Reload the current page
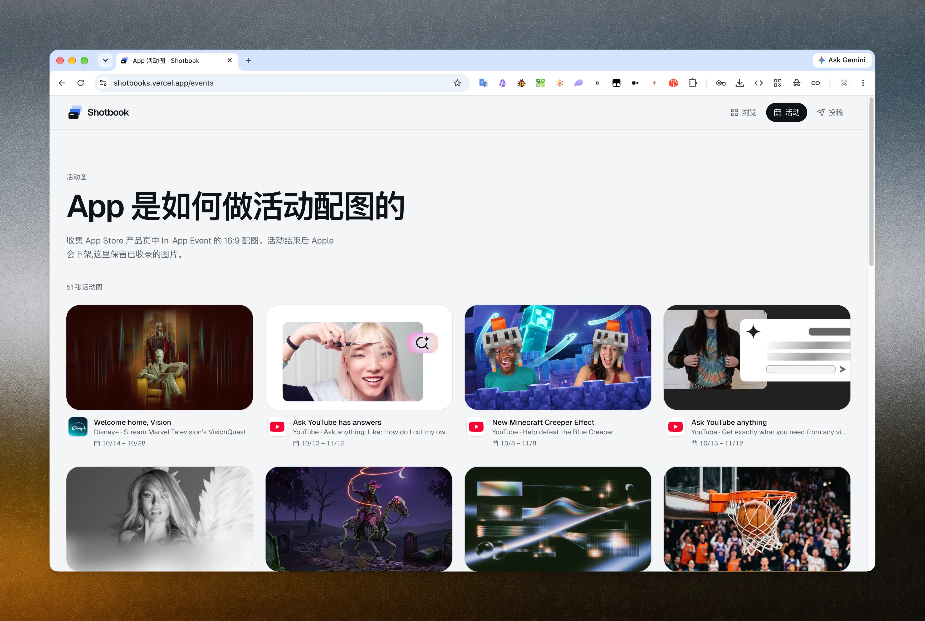This screenshot has height=621, width=925. pyautogui.click(x=81, y=83)
